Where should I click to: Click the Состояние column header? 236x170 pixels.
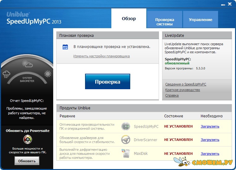click(174, 116)
